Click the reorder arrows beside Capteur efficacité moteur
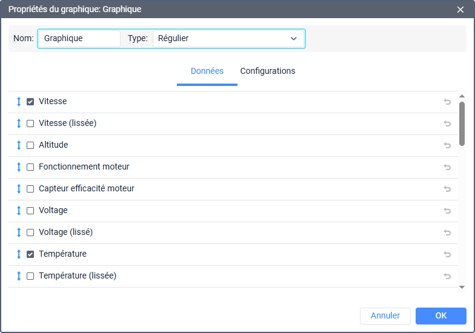 pos(19,189)
